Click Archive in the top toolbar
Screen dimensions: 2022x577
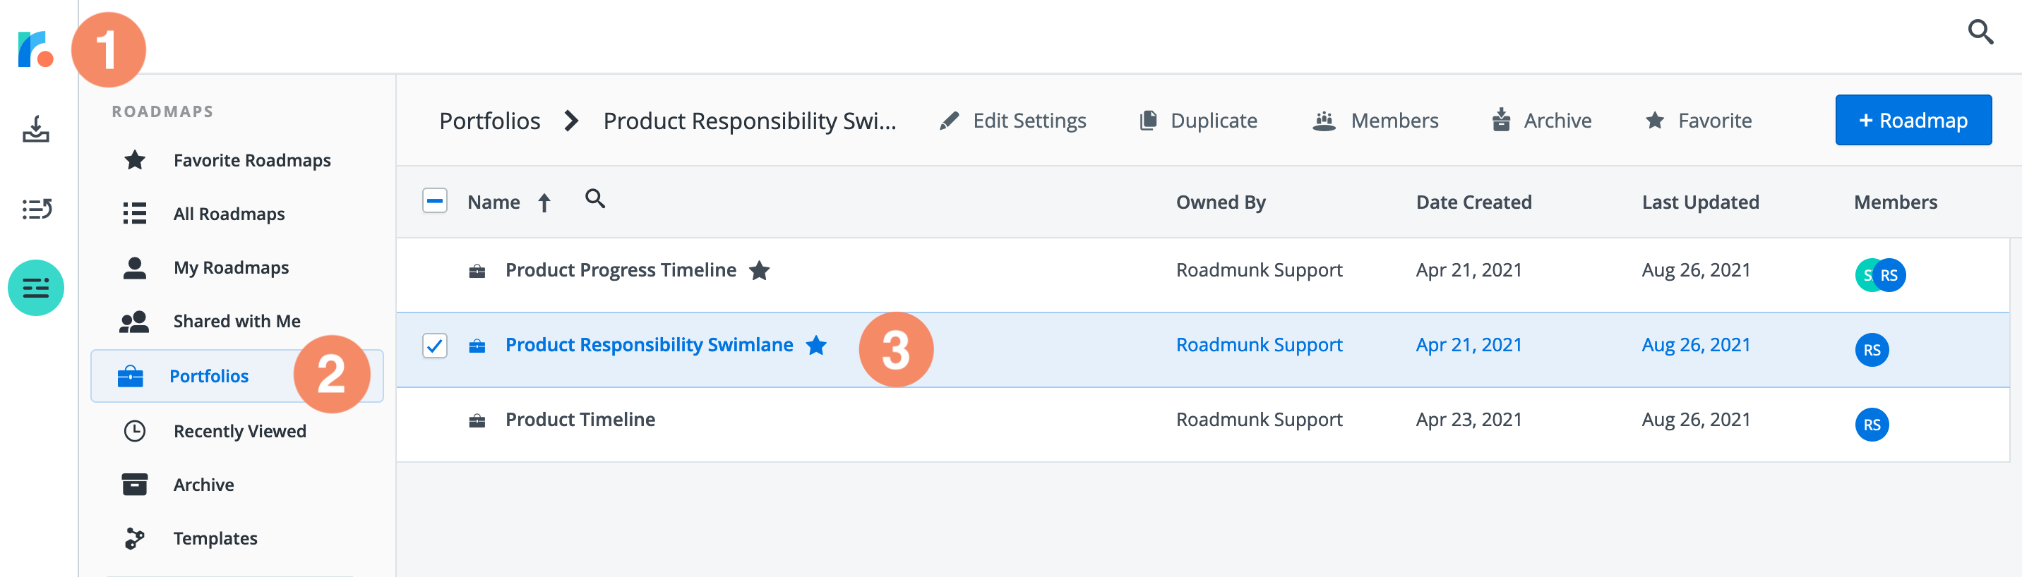click(1542, 121)
